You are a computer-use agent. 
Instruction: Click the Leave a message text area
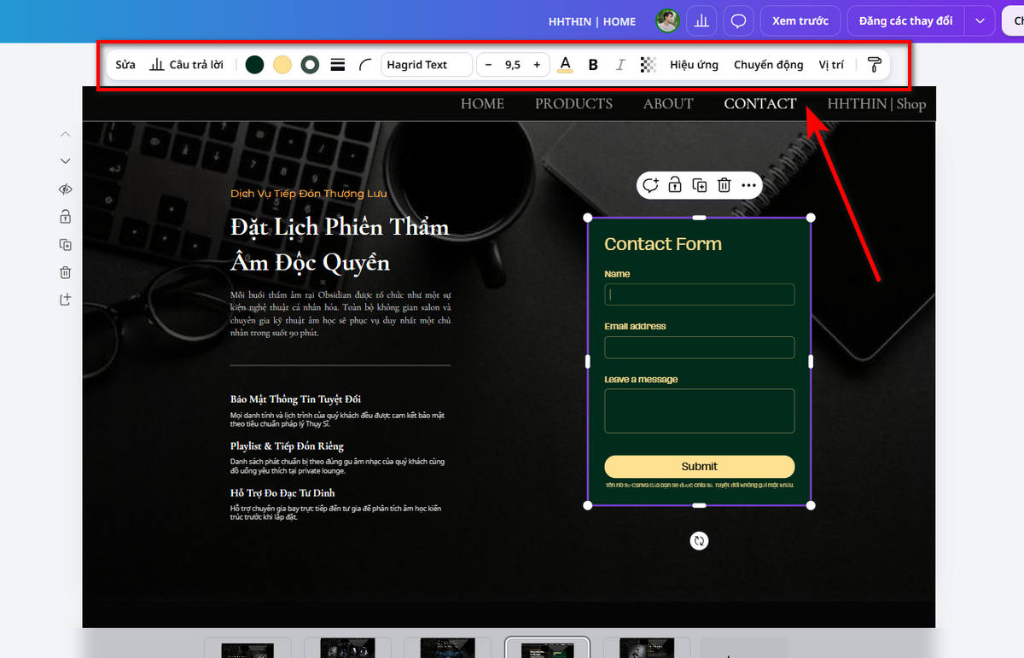click(x=700, y=411)
